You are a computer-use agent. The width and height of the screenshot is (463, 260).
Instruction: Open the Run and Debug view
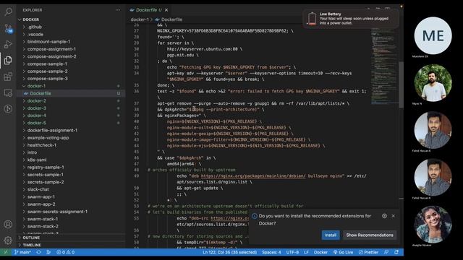pyautogui.click(x=8, y=44)
